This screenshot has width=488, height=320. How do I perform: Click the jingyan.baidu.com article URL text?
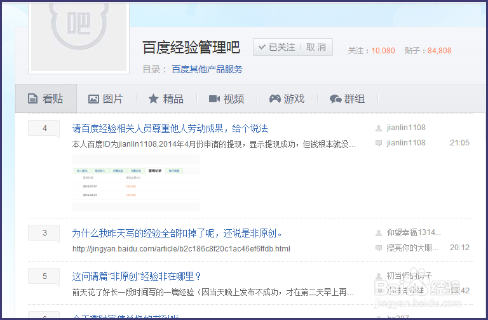182,249
